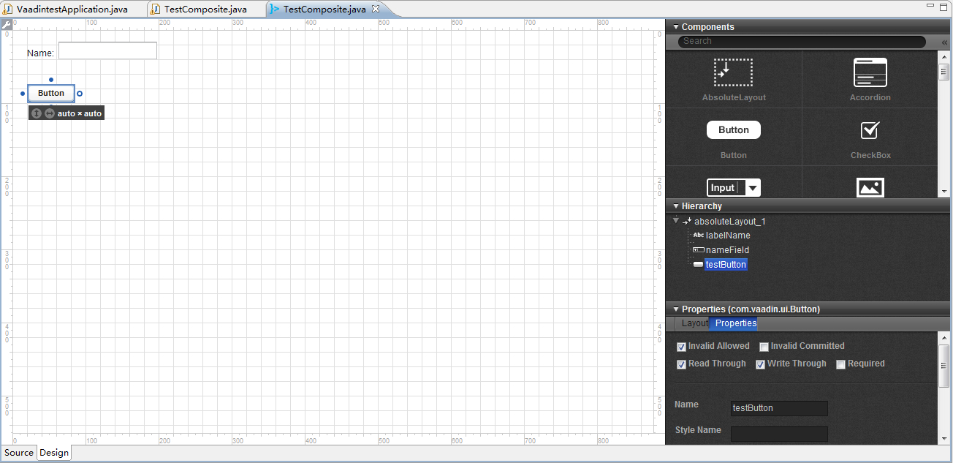Select the Accordion component icon

click(870, 72)
